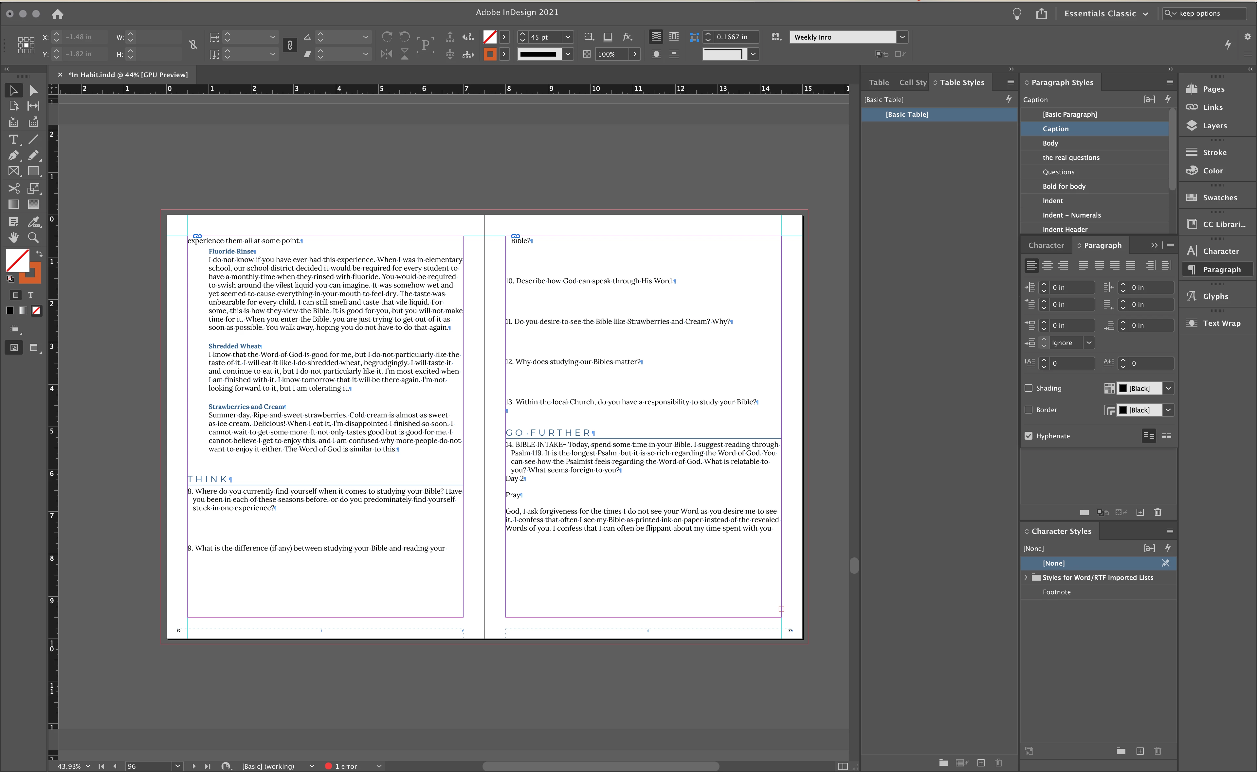Select the Pen tool

tap(14, 155)
